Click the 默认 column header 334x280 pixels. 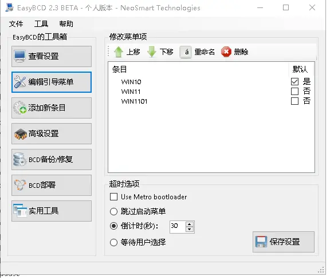[x=300, y=69]
